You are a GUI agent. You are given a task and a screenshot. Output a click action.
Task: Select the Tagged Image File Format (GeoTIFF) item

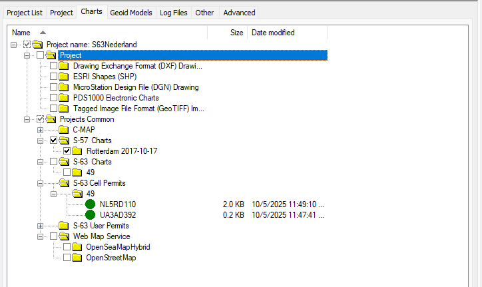138,109
